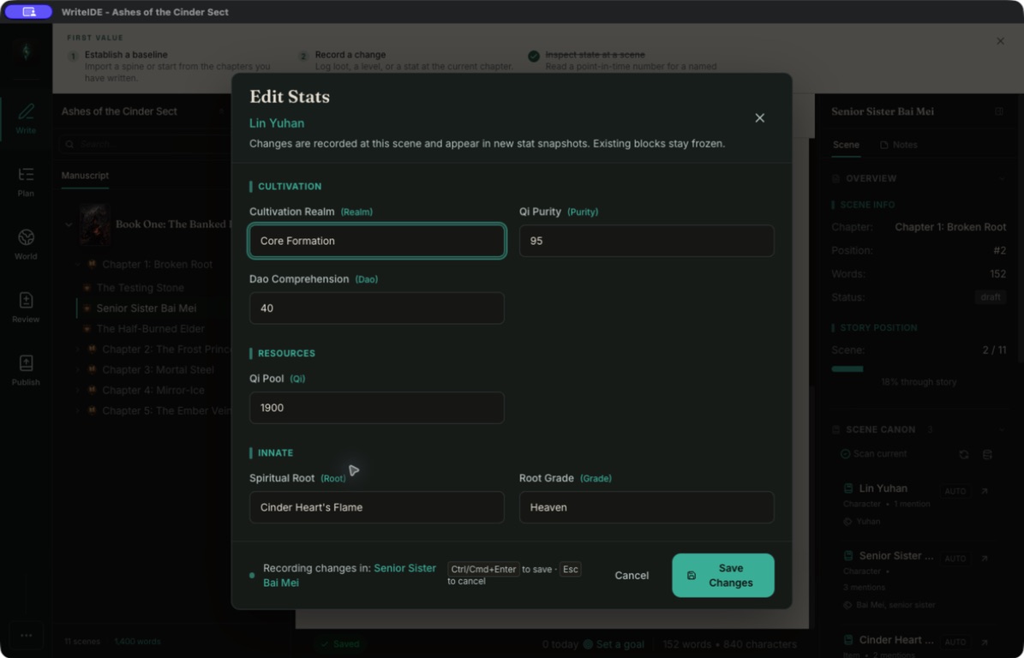Click the Qi Purity input field

[x=646, y=241]
